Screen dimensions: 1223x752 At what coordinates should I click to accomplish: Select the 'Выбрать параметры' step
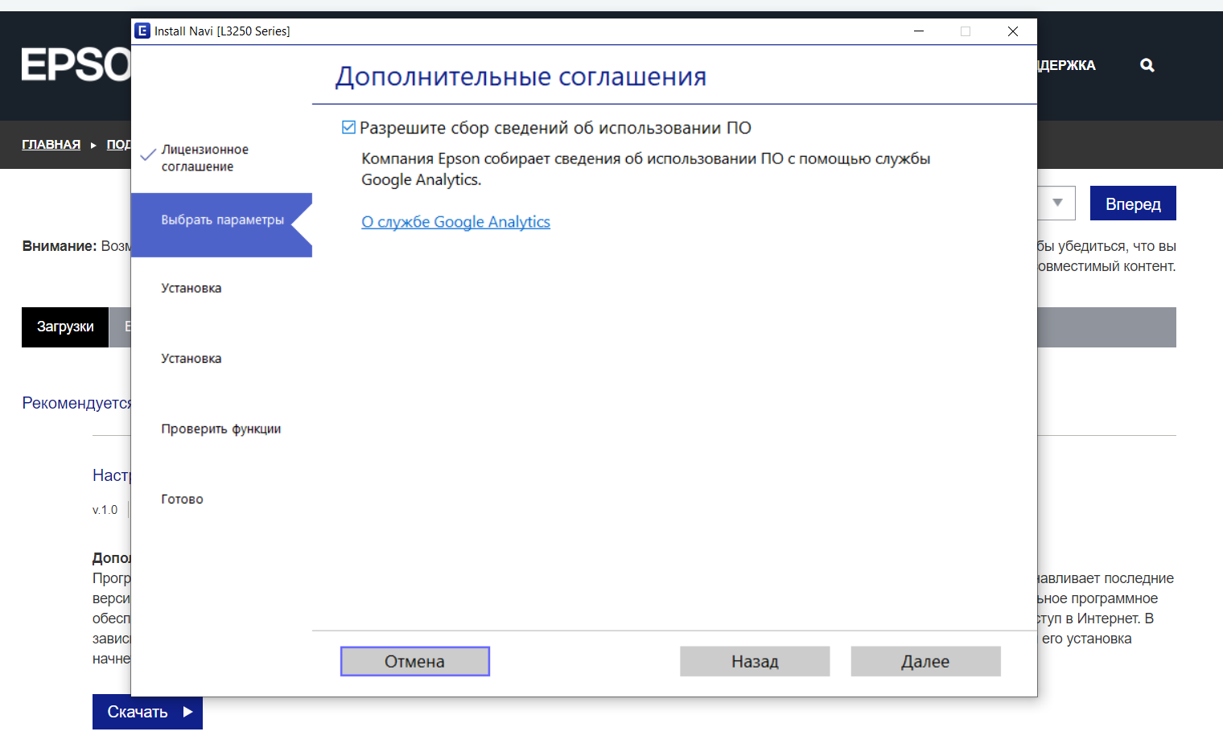[x=221, y=225]
